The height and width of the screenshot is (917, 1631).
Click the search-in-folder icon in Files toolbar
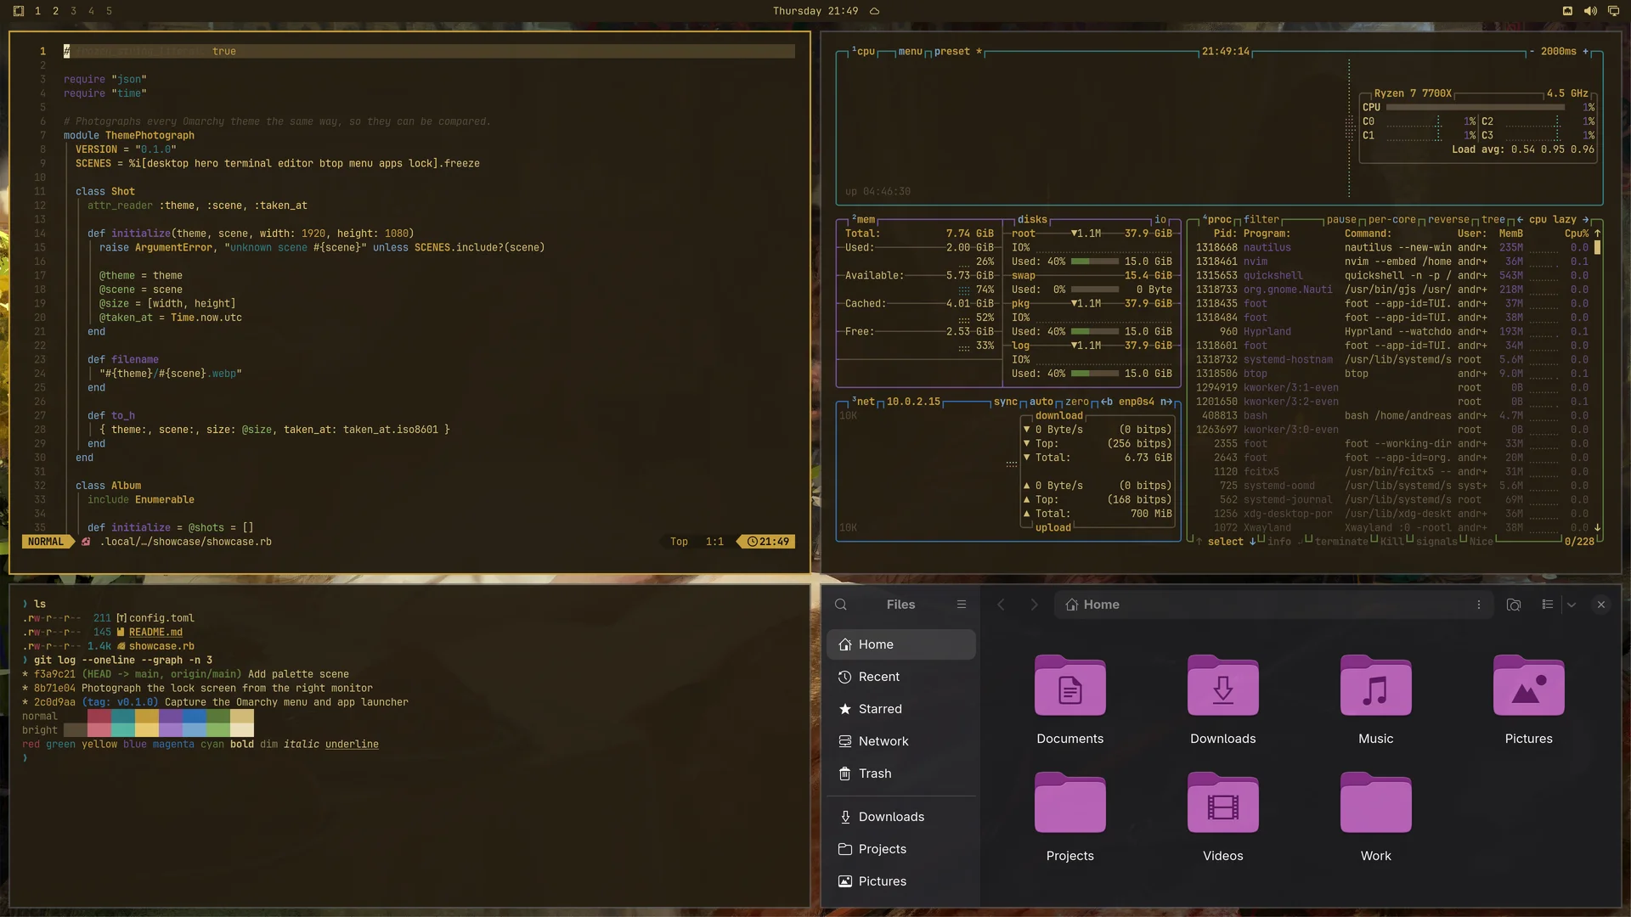(x=1514, y=605)
